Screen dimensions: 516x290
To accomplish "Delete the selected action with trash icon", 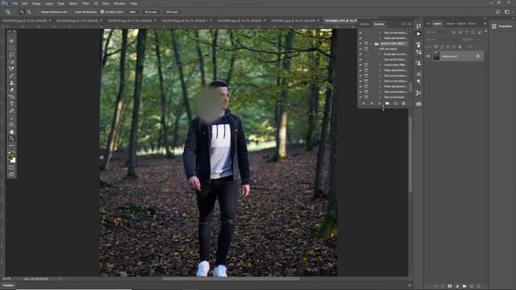I will (403, 103).
